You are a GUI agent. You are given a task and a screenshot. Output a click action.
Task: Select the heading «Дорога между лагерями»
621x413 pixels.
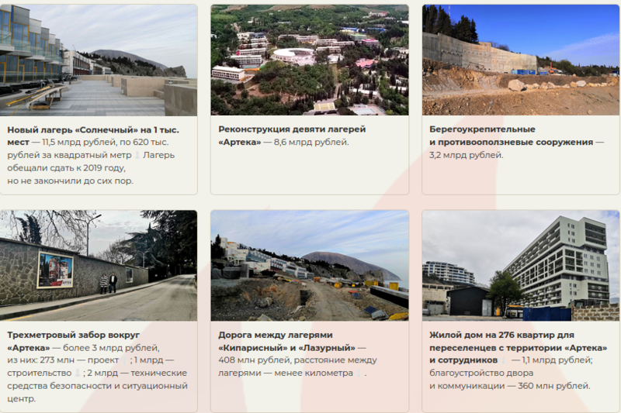pyautogui.click(x=276, y=335)
